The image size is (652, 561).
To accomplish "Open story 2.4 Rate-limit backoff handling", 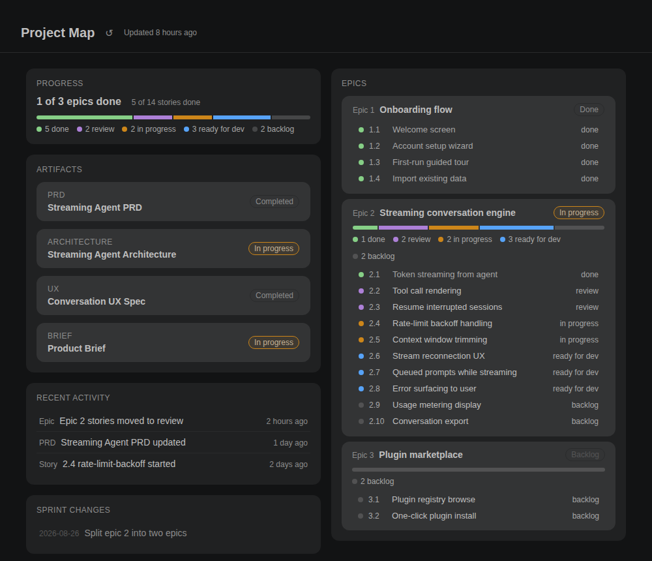I will (478, 324).
